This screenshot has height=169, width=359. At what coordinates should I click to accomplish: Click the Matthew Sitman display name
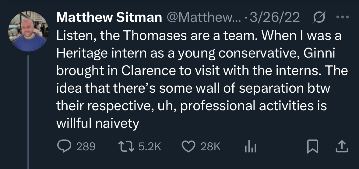109,18
